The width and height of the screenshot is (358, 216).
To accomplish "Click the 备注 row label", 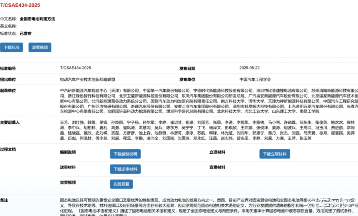I will tap(4, 199).
